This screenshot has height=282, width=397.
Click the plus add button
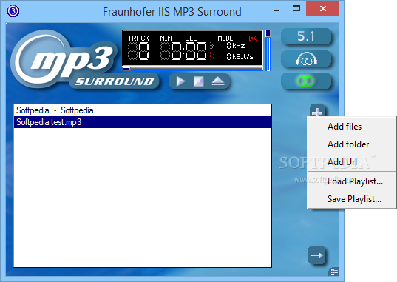pos(317,110)
